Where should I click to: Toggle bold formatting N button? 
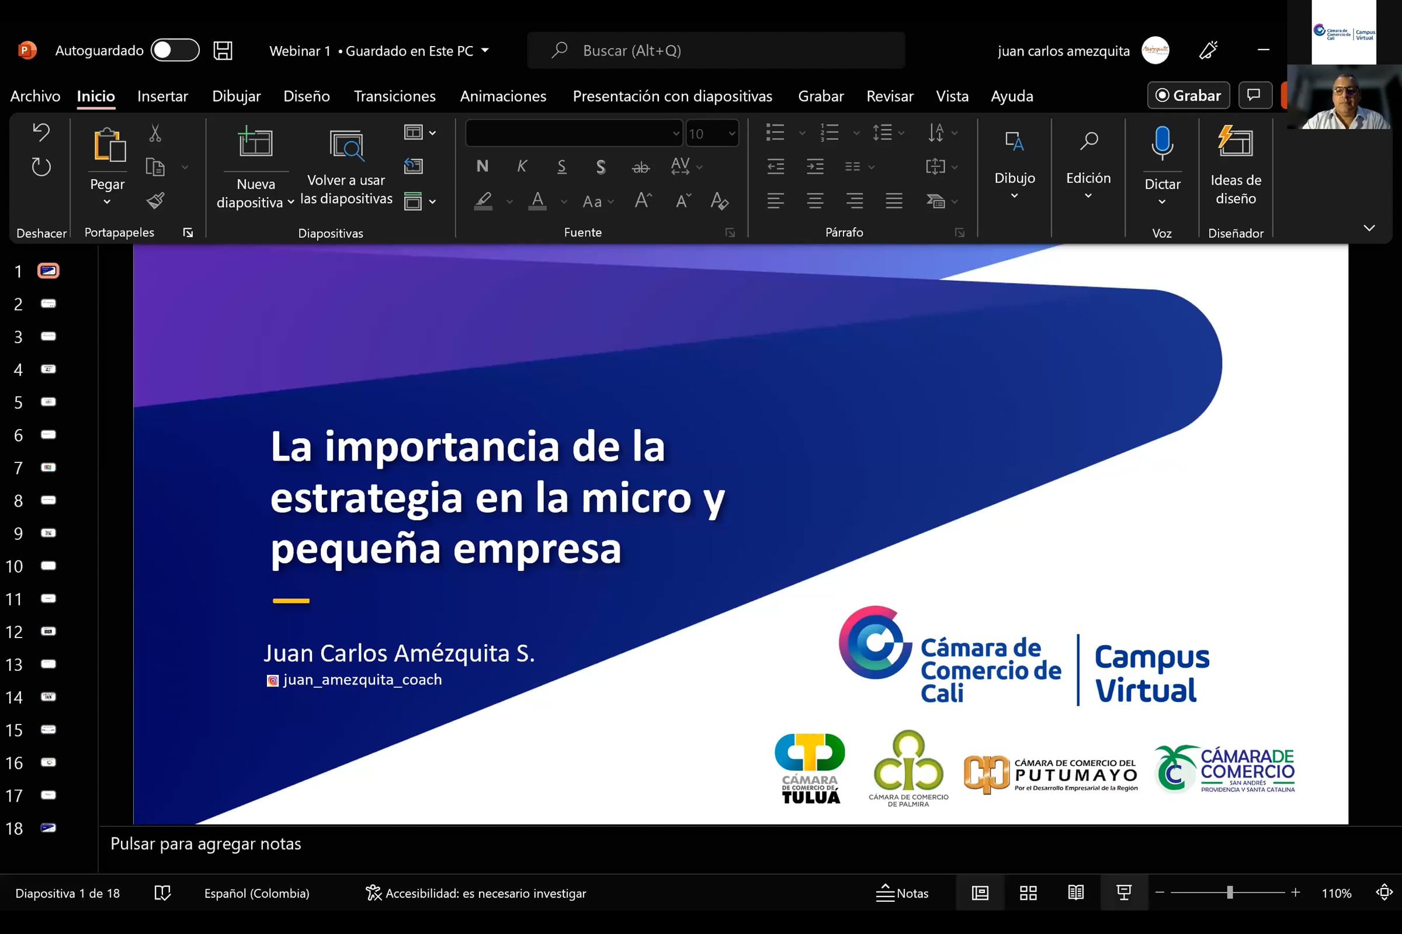[483, 166]
